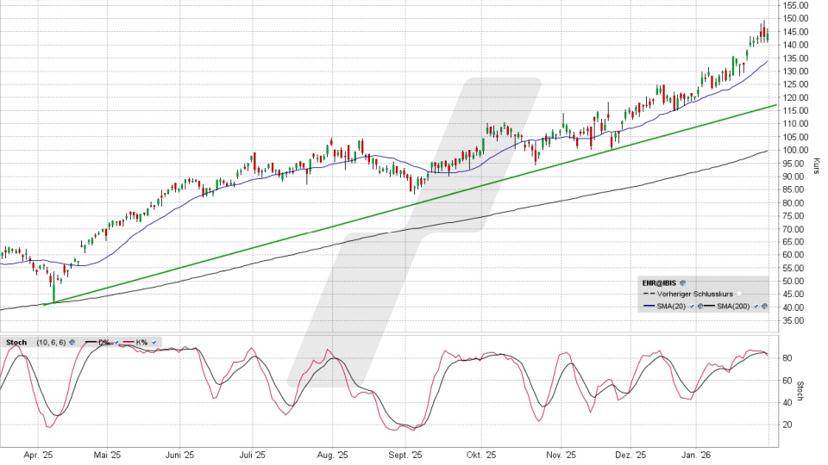Screen dimensions: 828x465
Task: Click the Stoch indicator panel title
Action: click(15, 343)
